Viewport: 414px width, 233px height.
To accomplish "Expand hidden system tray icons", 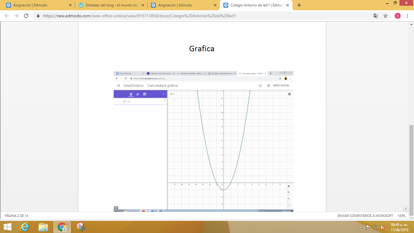I will [x=361, y=227].
